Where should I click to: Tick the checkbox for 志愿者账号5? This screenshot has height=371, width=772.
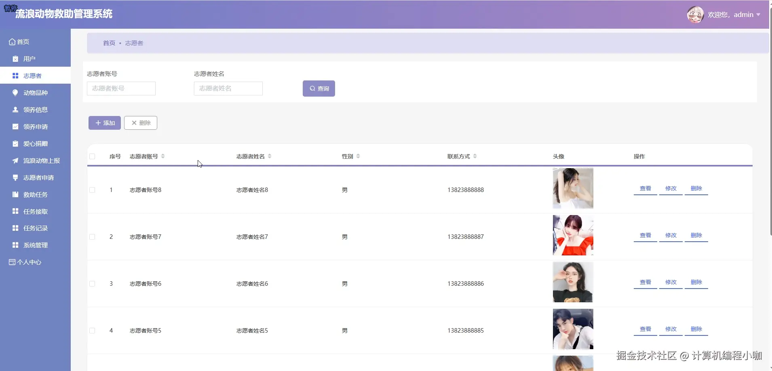tap(92, 331)
